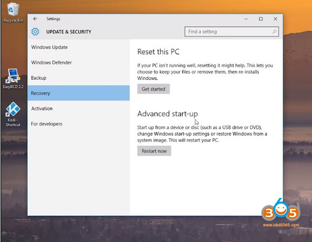Click the back arrow in Settings

[x=35, y=19]
